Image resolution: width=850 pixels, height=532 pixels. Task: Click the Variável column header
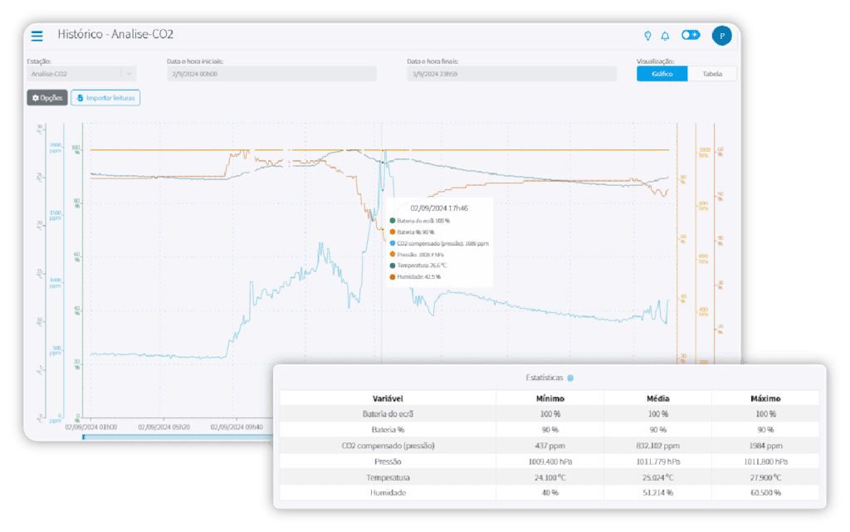[388, 398]
